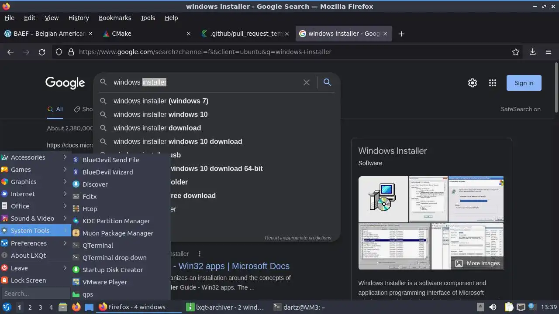This screenshot has height=314, width=559.
Task: Switch to the lxqt-archiver taskbar window
Action: [225, 307]
